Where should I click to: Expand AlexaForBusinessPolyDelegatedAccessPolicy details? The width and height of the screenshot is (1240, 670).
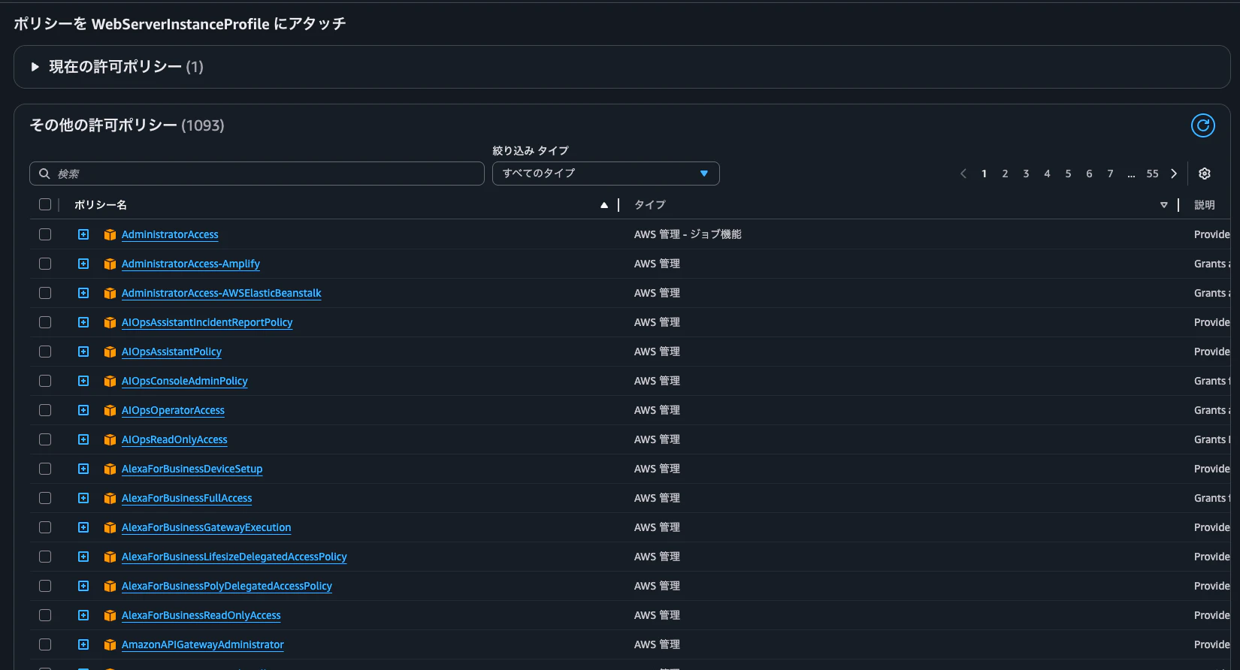(83, 586)
